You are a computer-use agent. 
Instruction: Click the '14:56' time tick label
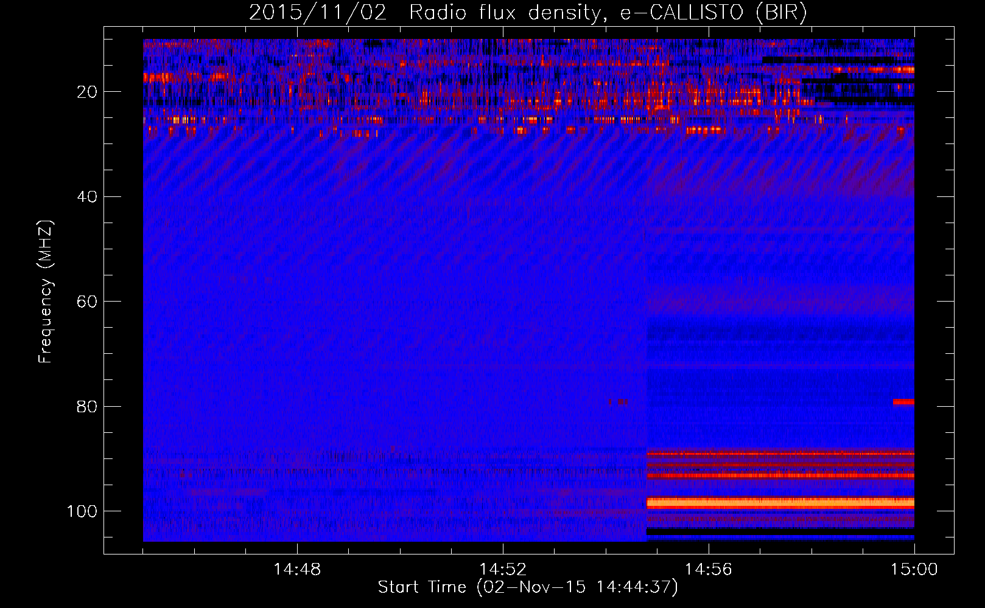[709, 570]
